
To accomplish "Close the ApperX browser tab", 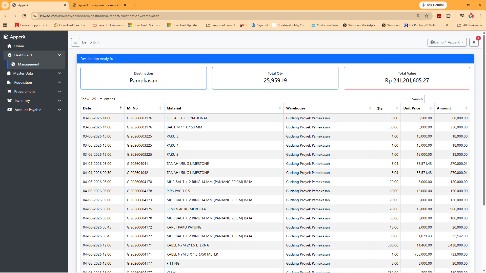I will click(x=65, y=5).
